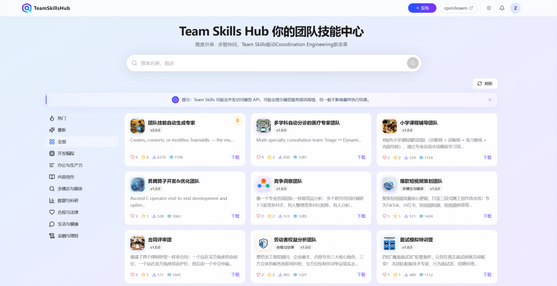Click the 发布 publish button
The height and width of the screenshot is (286, 557).
[422, 8]
